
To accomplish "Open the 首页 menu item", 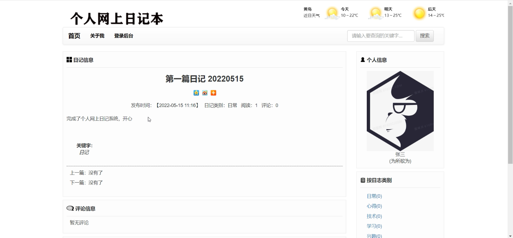I will tap(74, 36).
